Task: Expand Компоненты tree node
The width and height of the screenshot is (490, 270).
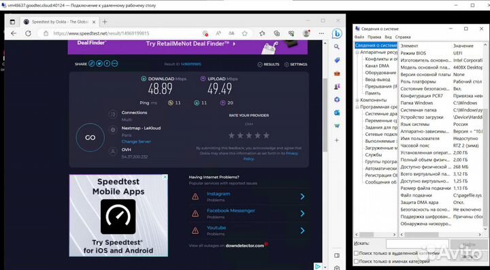Action: coord(357,100)
